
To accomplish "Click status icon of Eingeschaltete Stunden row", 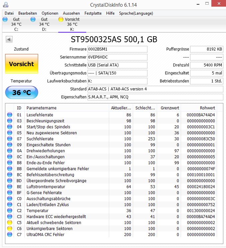I will click(10, 145).
